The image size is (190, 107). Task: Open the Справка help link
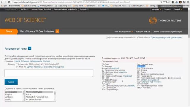(x=167, y=9)
